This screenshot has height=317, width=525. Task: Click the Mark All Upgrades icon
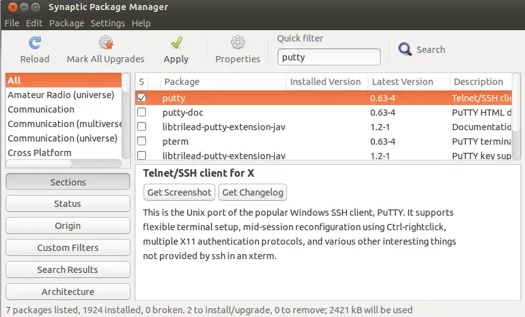pyautogui.click(x=106, y=43)
